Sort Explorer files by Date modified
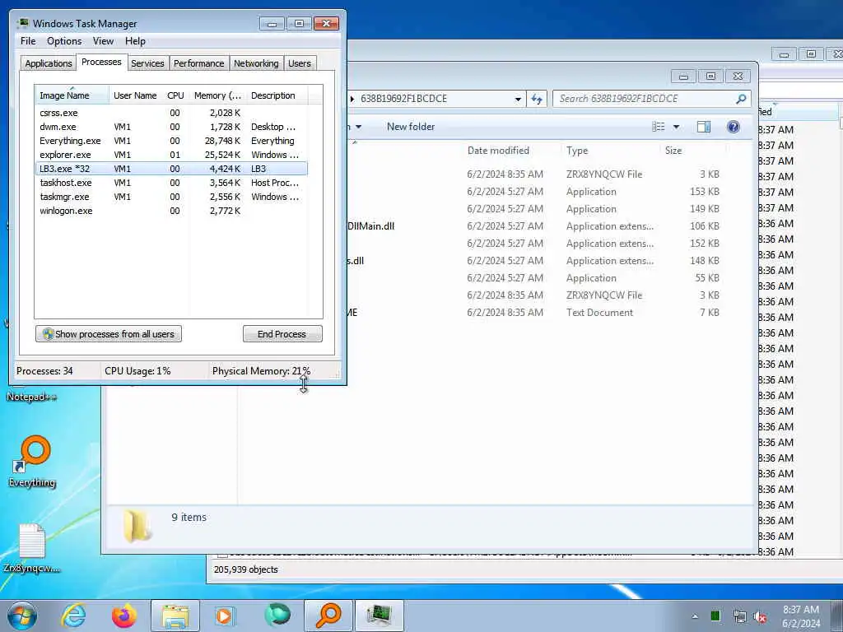Image resolution: width=843 pixels, height=632 pixels. pos(498,151)
